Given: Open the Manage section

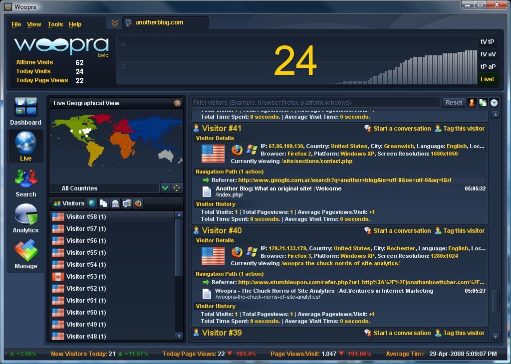Looking at the screenshot, I should [26, 254].
